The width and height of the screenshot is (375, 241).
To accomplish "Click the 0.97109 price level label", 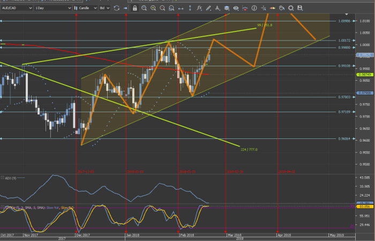I will (x=344, y=112).
